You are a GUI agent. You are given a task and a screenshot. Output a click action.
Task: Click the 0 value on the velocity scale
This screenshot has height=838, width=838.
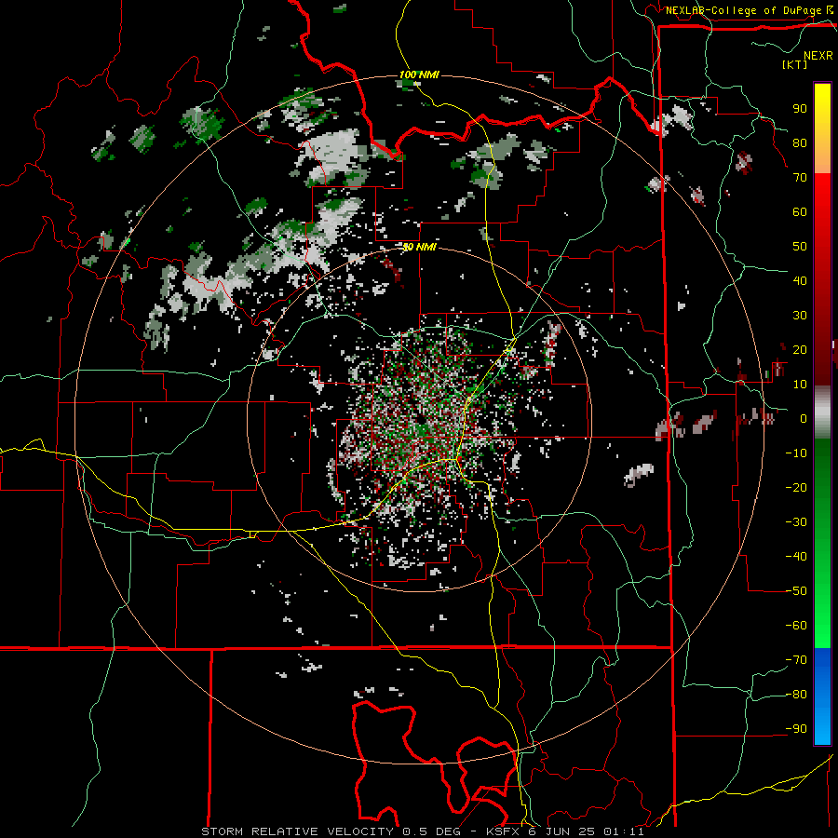pos(803,419)
